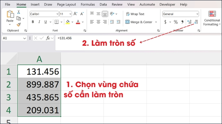Click the Paste clipboard icon

click(10, 14)
